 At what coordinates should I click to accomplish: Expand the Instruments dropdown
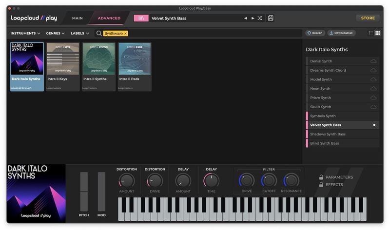26,34
